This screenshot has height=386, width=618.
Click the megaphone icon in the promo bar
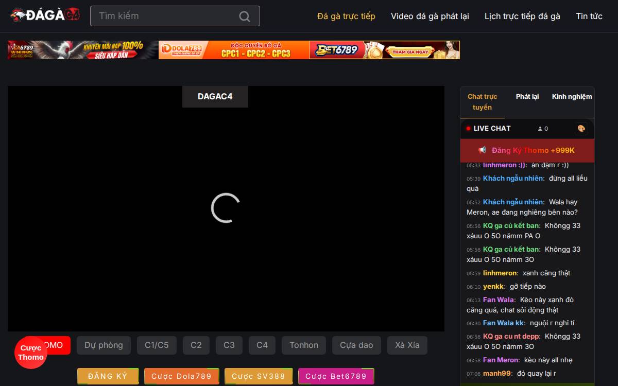[483, 150]
